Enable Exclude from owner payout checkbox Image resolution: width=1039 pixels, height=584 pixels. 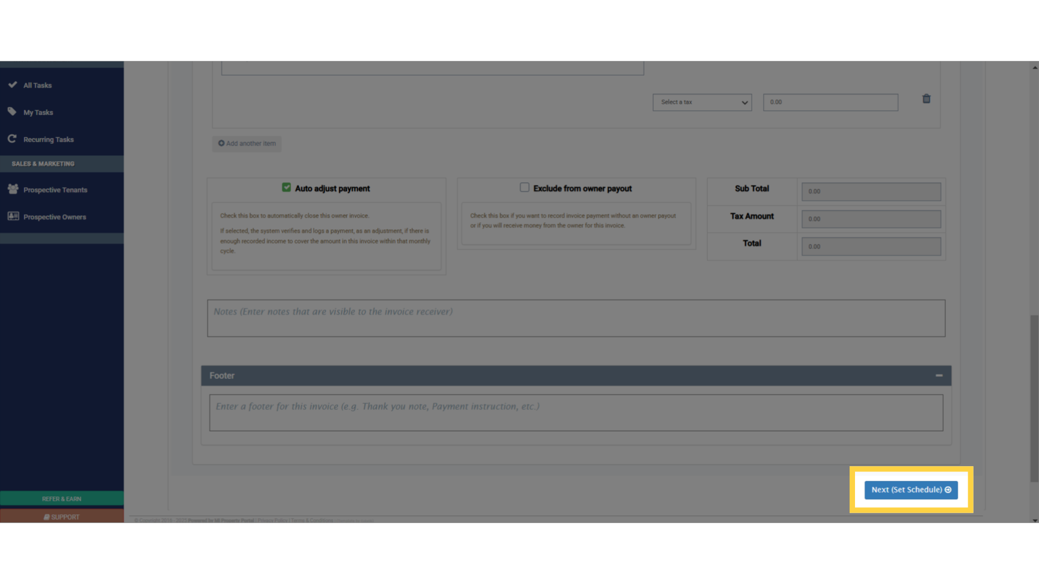click(x=524, y=188)
